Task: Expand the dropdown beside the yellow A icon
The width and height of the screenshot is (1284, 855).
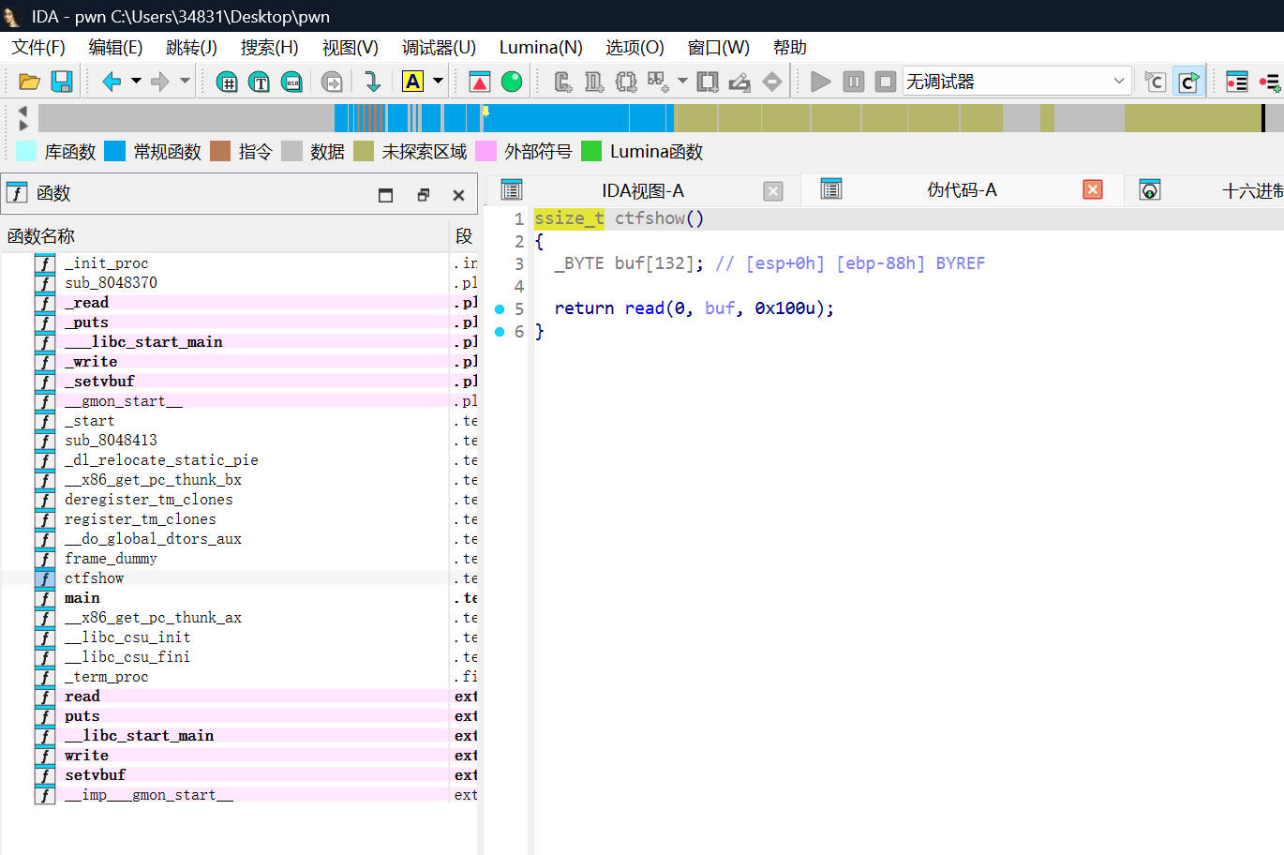Action: (438, 82)
